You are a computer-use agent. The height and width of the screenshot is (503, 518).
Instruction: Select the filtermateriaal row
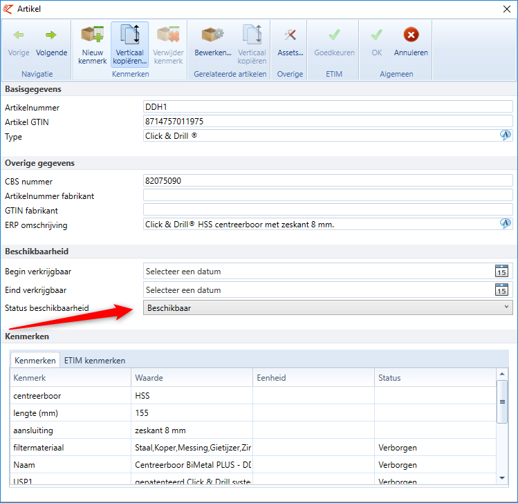click(x=253, y=447)
